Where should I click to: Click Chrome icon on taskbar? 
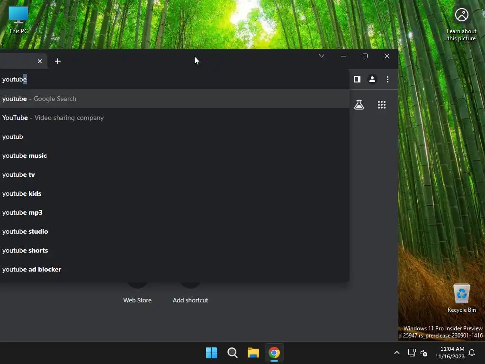[x=274, y=353]
